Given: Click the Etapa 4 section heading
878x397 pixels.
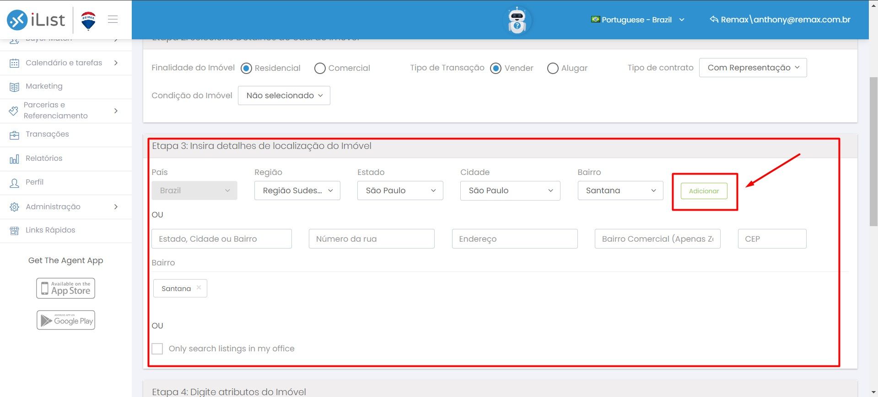Looking at the screenshot, I should [229, 392].
